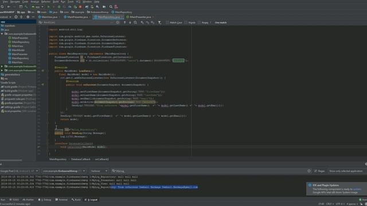This screenshot has height=206, width=367.
Task: Click the filter funnel icon in find bar
Action: (x=159, y=22)
